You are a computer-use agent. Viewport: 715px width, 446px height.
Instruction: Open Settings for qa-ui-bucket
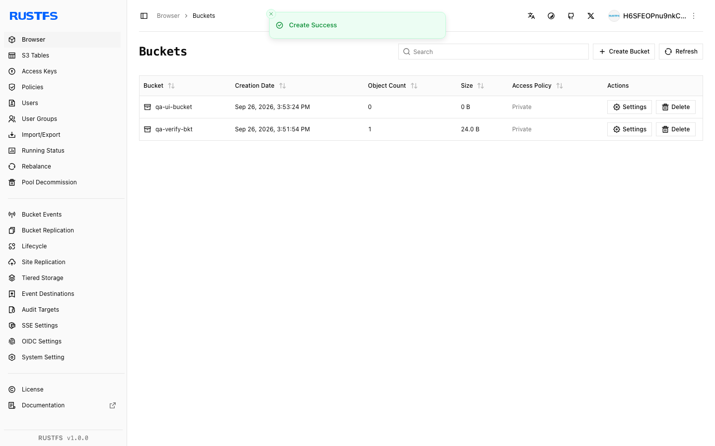click(630, 107)
